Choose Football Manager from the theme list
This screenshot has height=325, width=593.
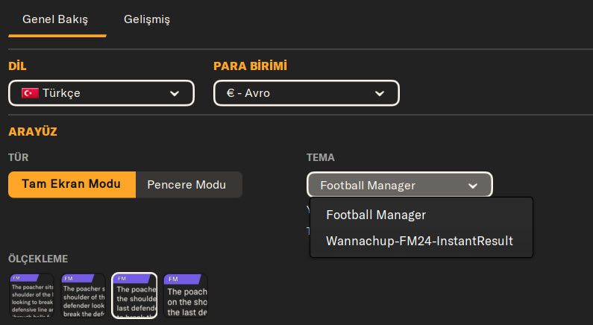click(x=376, y=215)
